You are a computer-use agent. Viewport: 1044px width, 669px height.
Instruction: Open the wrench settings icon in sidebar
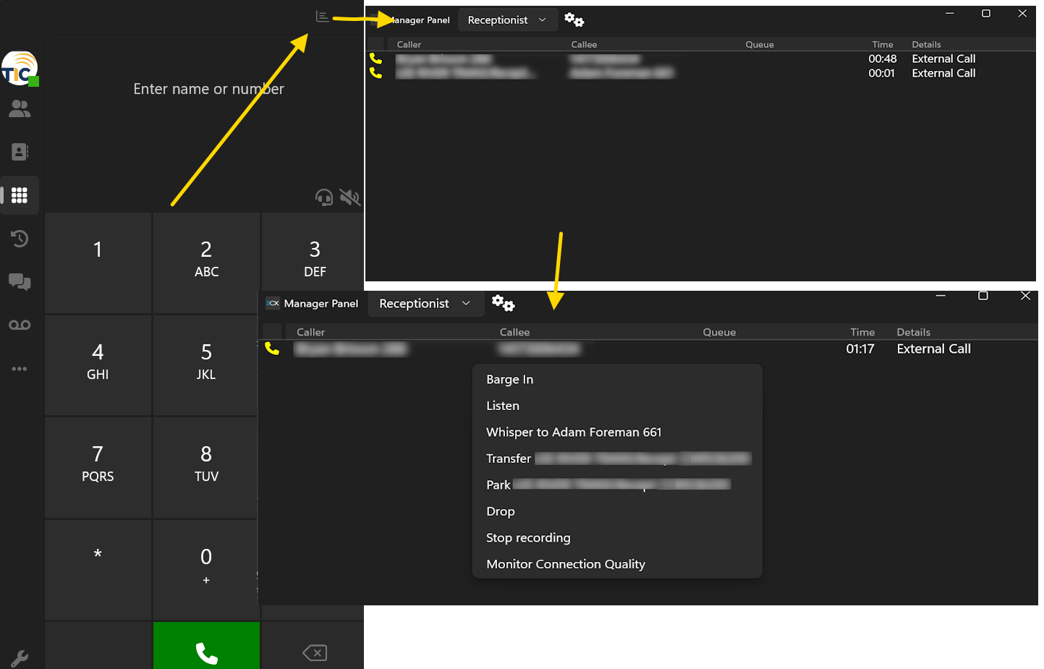(x=20, y=658)
